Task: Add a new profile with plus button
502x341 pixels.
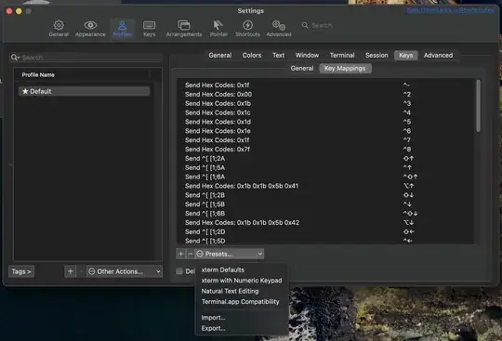Action: (x=71, y=271)
